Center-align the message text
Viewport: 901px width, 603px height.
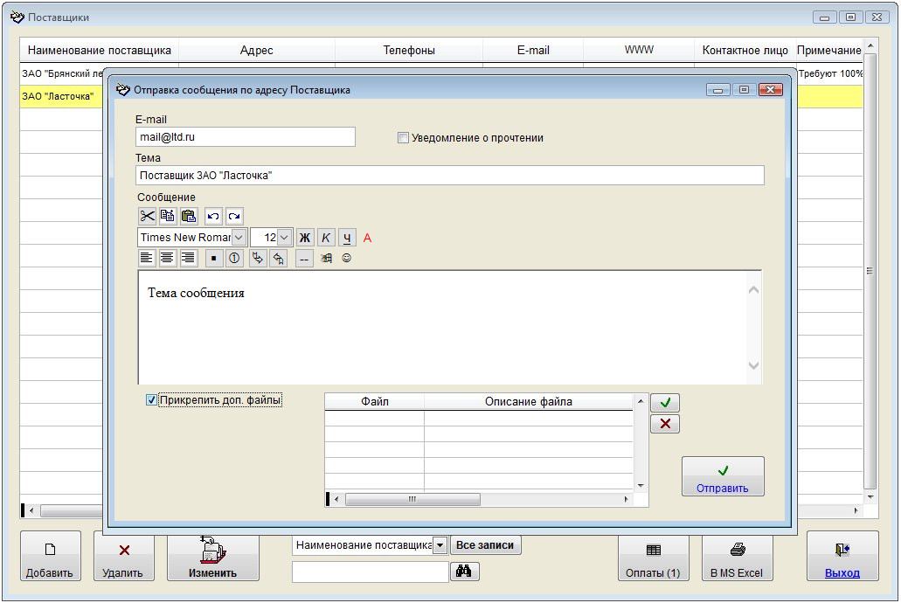(167, 258)
